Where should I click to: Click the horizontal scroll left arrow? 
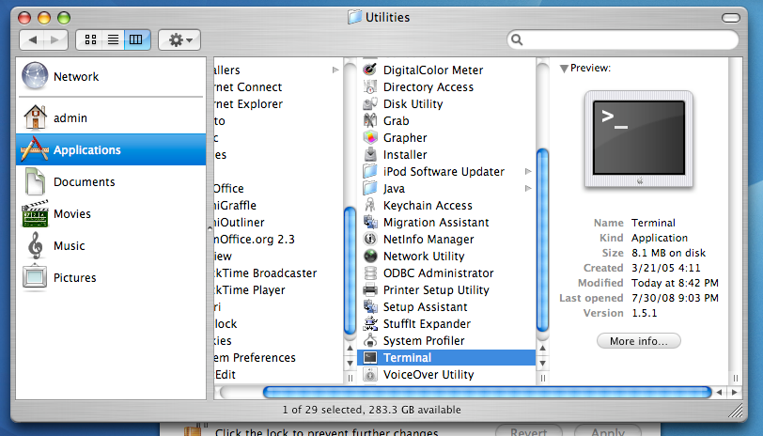[x=719, y=392]
